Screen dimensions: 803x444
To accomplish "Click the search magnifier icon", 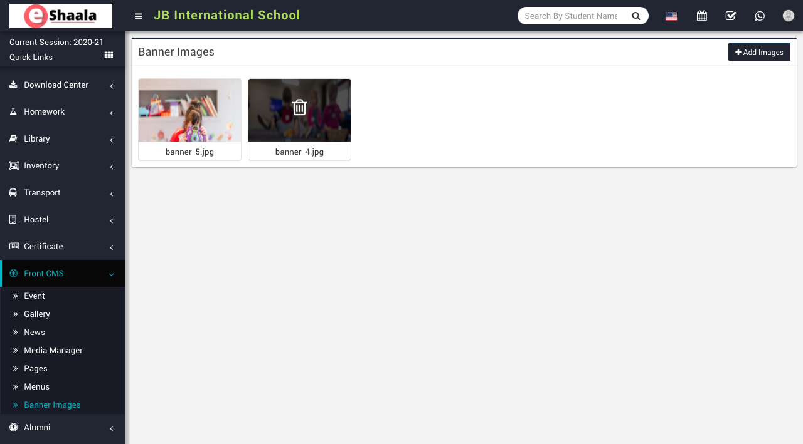I will 635,16.
